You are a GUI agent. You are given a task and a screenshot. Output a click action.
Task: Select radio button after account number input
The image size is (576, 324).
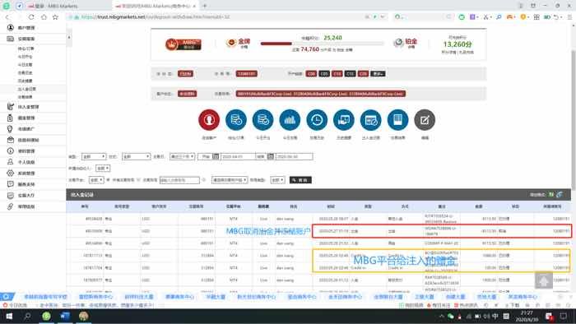point(203,180)
